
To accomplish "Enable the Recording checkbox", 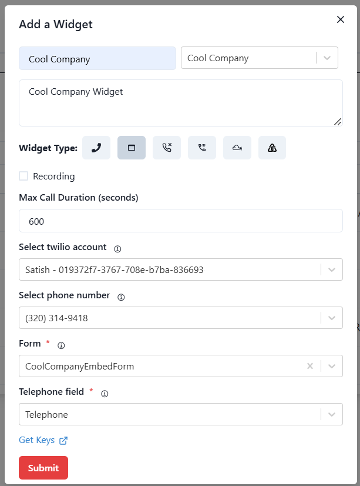I will [x=23, y=176].
